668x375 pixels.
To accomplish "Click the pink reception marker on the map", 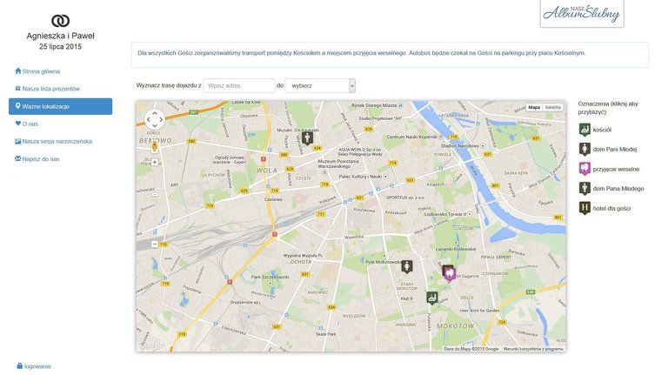I will pyautogui.click(x=449, y=273).
